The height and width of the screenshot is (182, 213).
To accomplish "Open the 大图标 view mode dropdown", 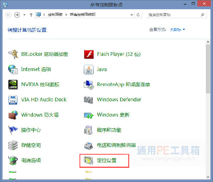I will point(177,30).
